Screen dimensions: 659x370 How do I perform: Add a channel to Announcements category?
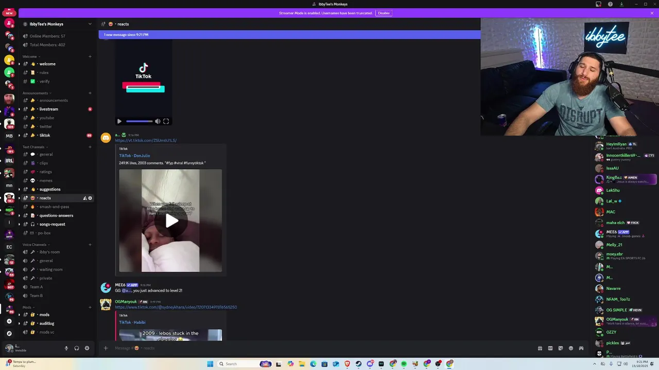(x=90, y=93)
